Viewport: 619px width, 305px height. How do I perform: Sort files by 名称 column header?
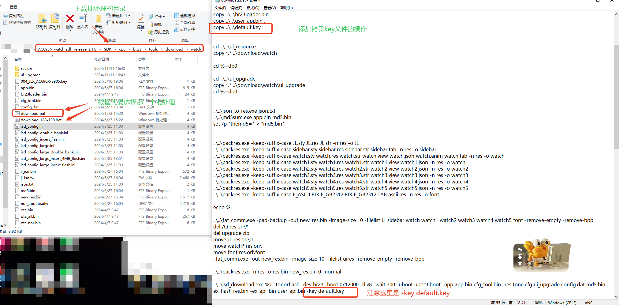[x=18, y=59]
